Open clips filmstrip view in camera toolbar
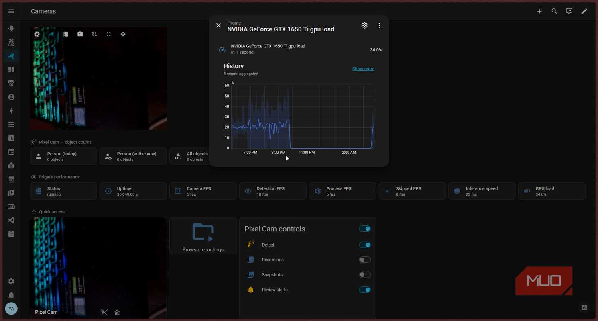This screenshot has width=598, height=321. [x=66, y=34]
